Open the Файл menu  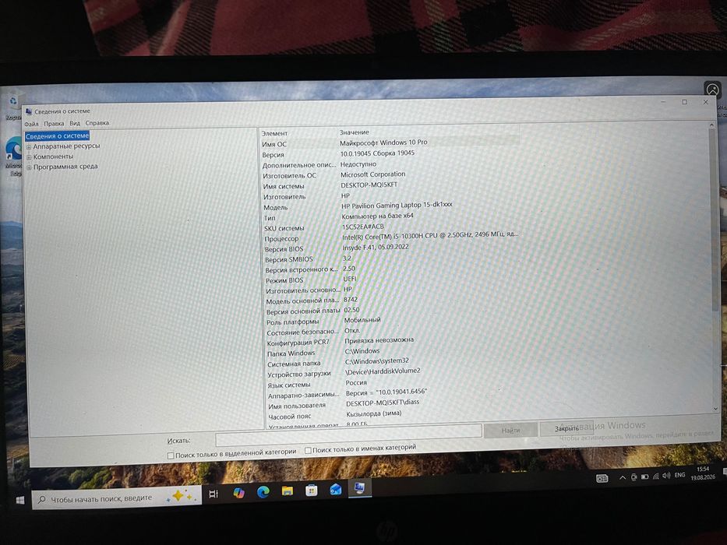pyautogui.click(x=31, y=124)
